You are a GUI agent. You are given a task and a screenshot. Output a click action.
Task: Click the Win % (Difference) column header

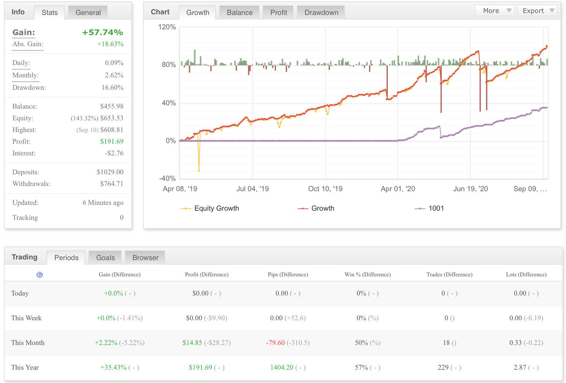368,275
